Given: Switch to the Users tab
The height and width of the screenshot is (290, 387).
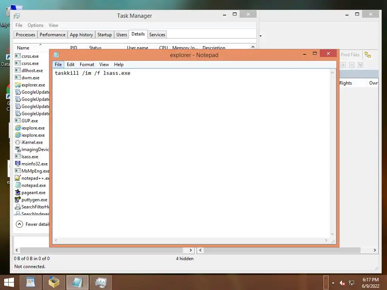Looking at the screenshot, I should coord(122,34).
